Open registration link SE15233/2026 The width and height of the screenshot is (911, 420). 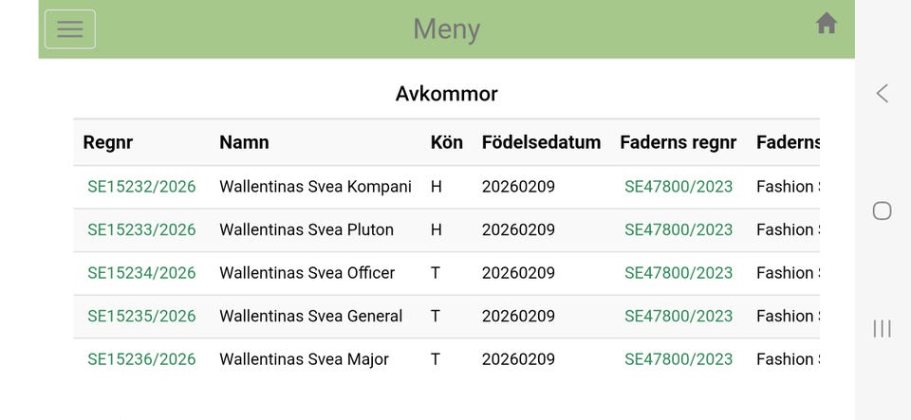tap(141, 229)
